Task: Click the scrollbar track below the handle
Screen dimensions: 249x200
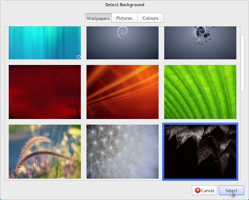Action: 242,135
